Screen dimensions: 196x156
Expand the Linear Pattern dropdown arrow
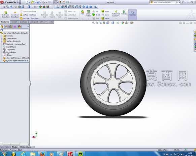click(x=88, y=19)
